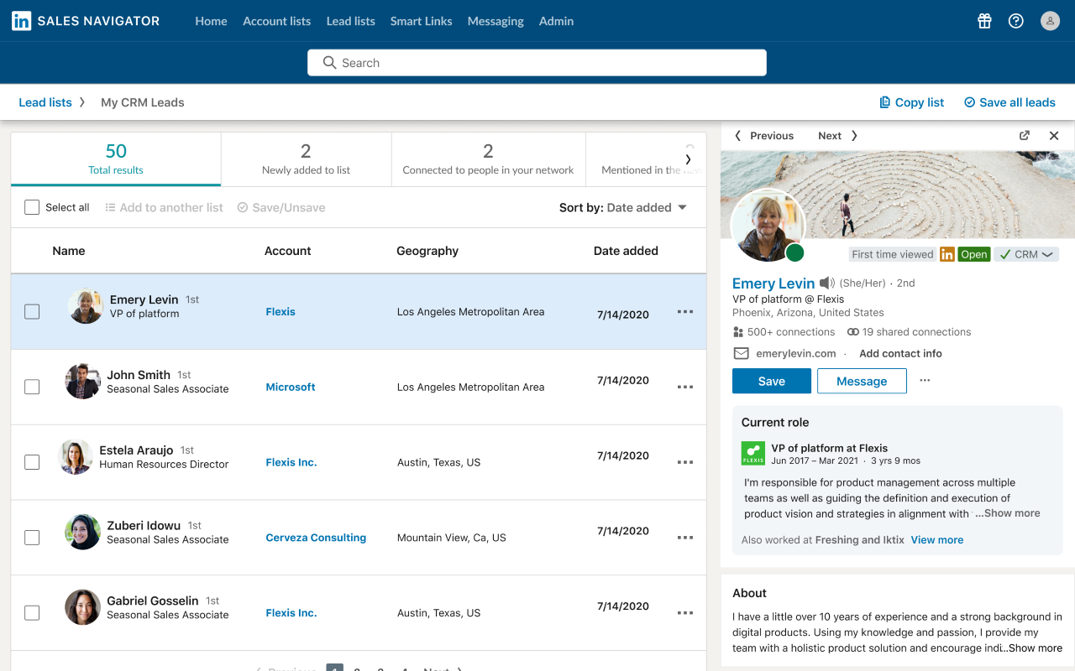1075x671 pixels.
Task: Click the Message button
Action: 862,381
